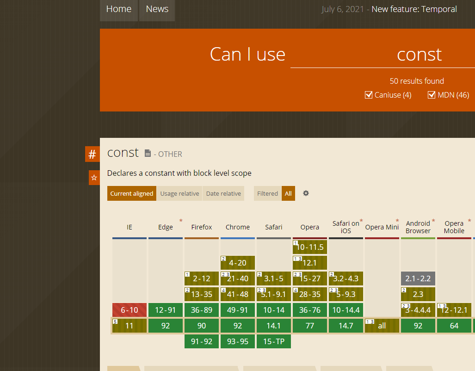Image resolution: width=475 pixels, height=371 pixels.
Task: Click the Safari on iOS column header
Action: [x=345, y=227]
